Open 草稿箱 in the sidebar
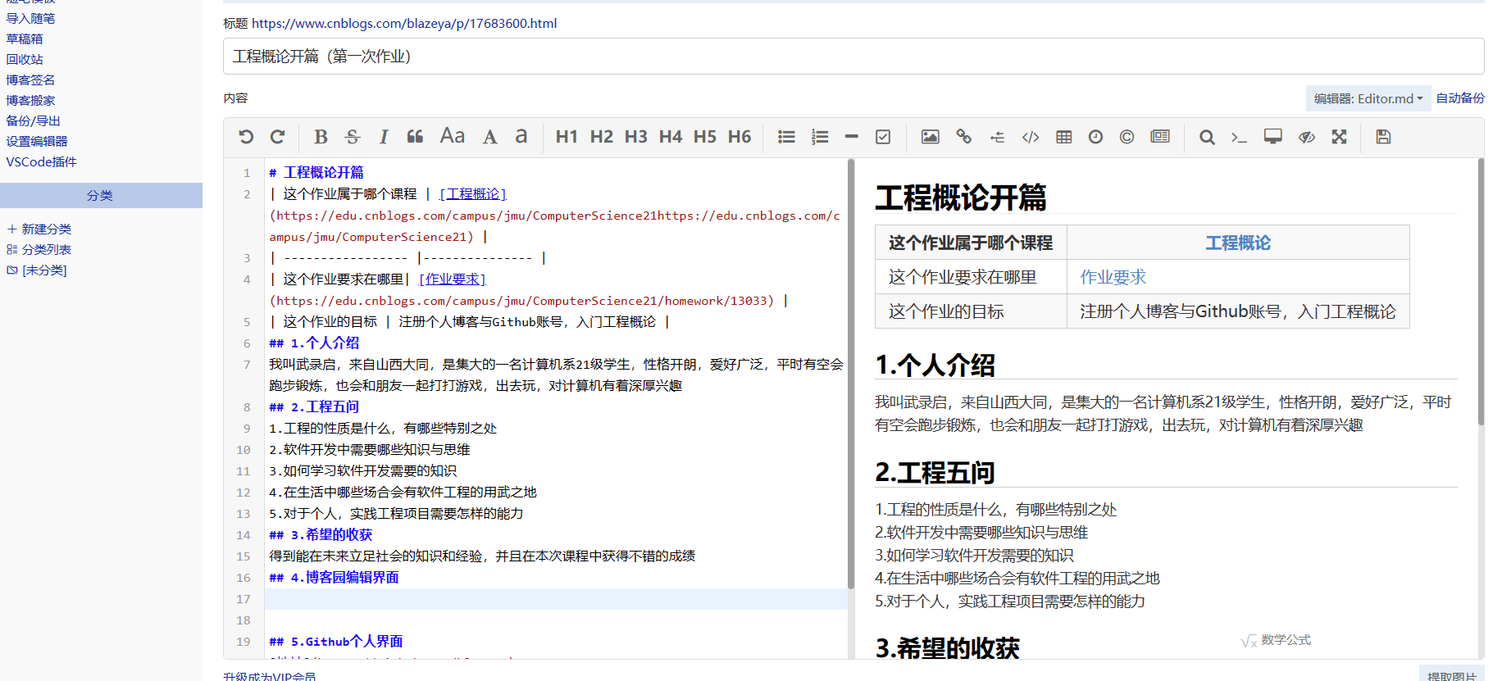The image size is (1493, 681). point(25,39)
